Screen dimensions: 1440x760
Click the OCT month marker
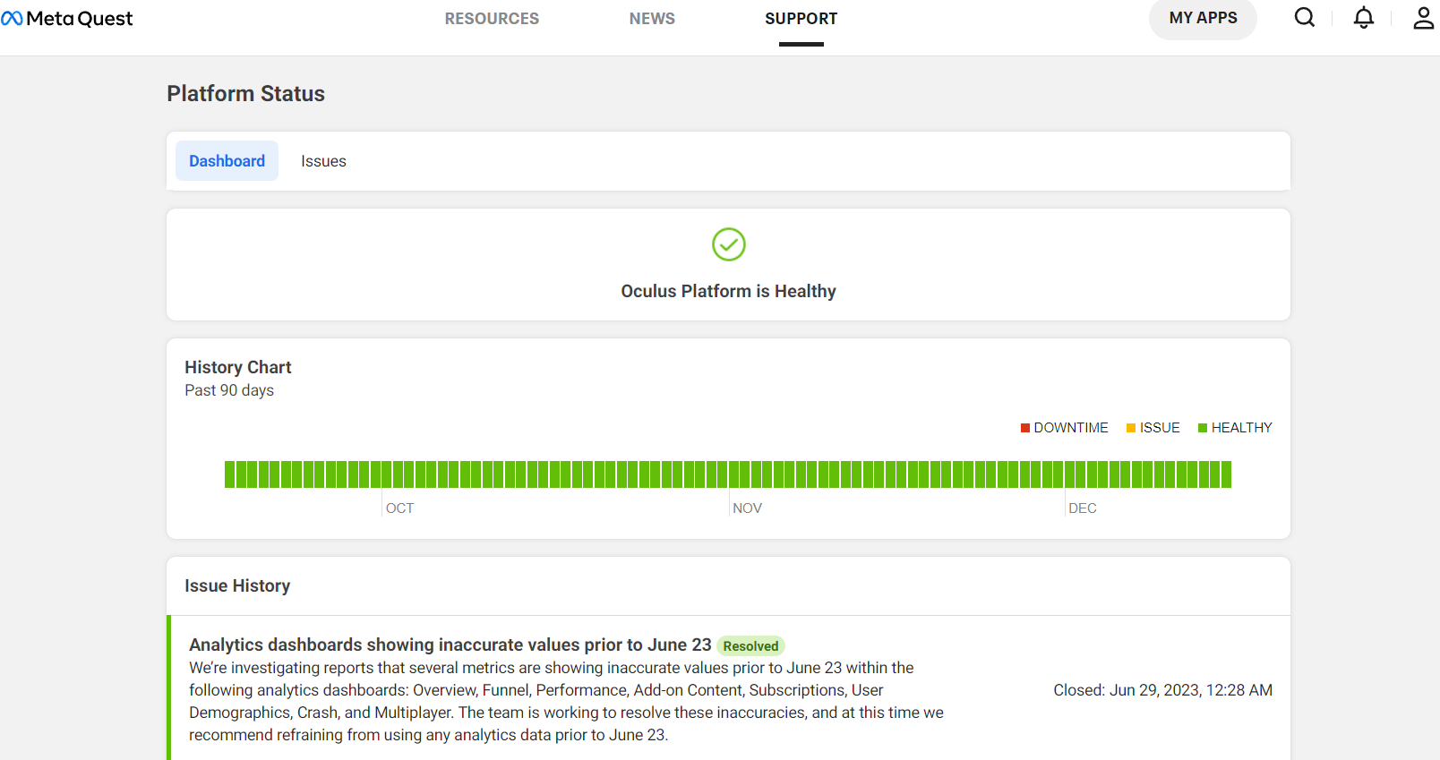click(x=399, y=508)
